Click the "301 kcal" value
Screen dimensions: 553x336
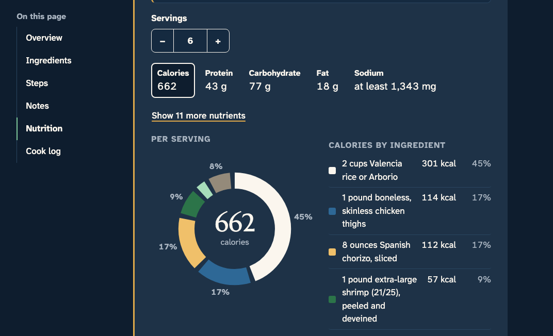(438, 163)
